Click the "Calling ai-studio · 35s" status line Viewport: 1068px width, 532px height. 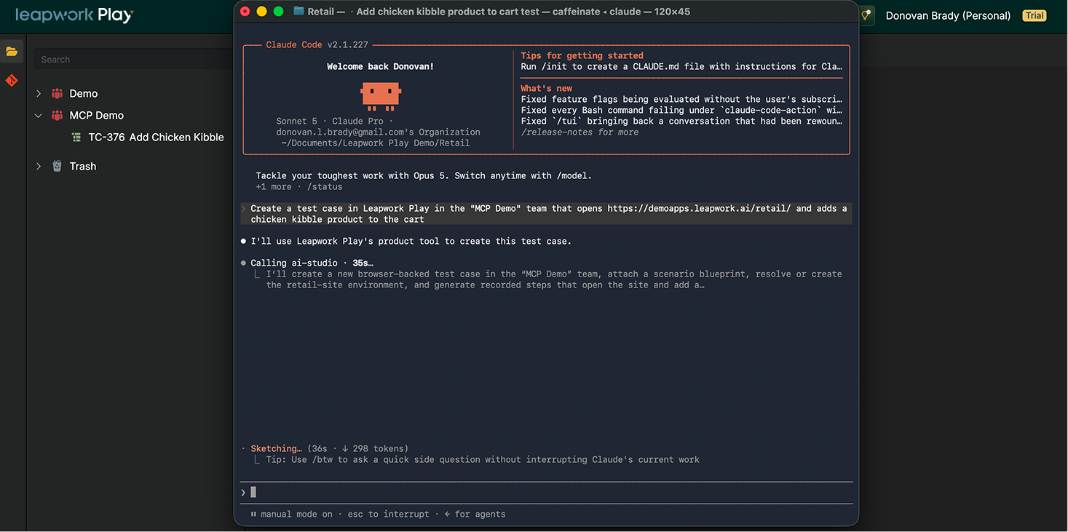(x=312, y=263)
